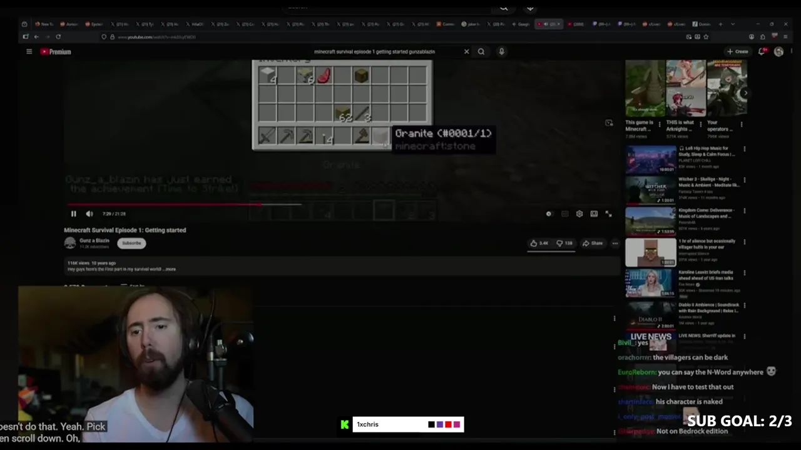Pause the Minecraft video

coord(73,214)
